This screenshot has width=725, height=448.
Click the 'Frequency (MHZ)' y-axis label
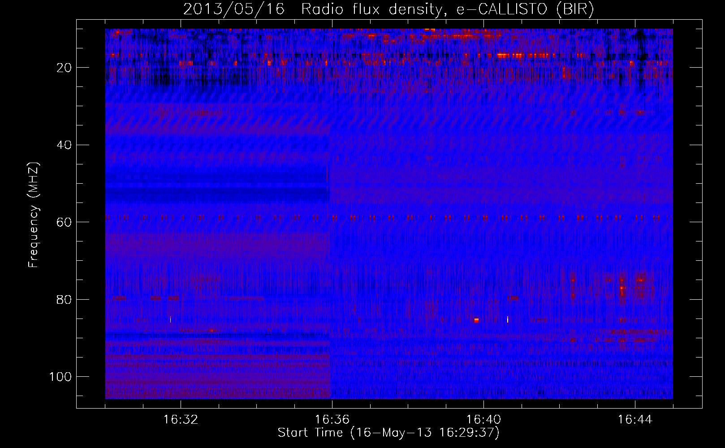(34, 215)
